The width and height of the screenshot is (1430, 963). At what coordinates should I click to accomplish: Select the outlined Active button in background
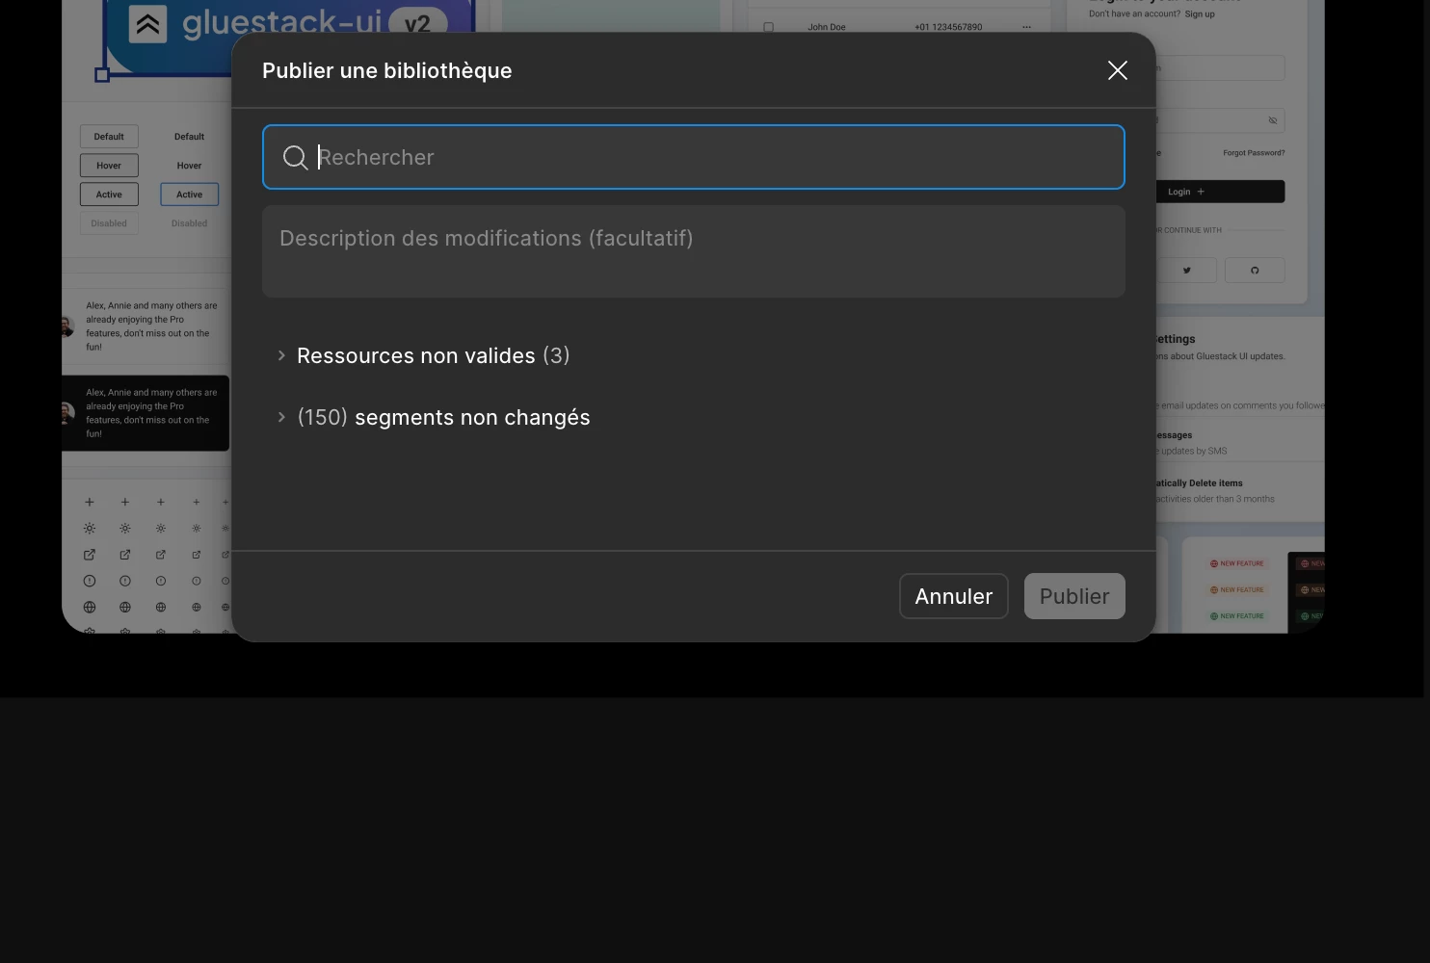coord(109,195)
